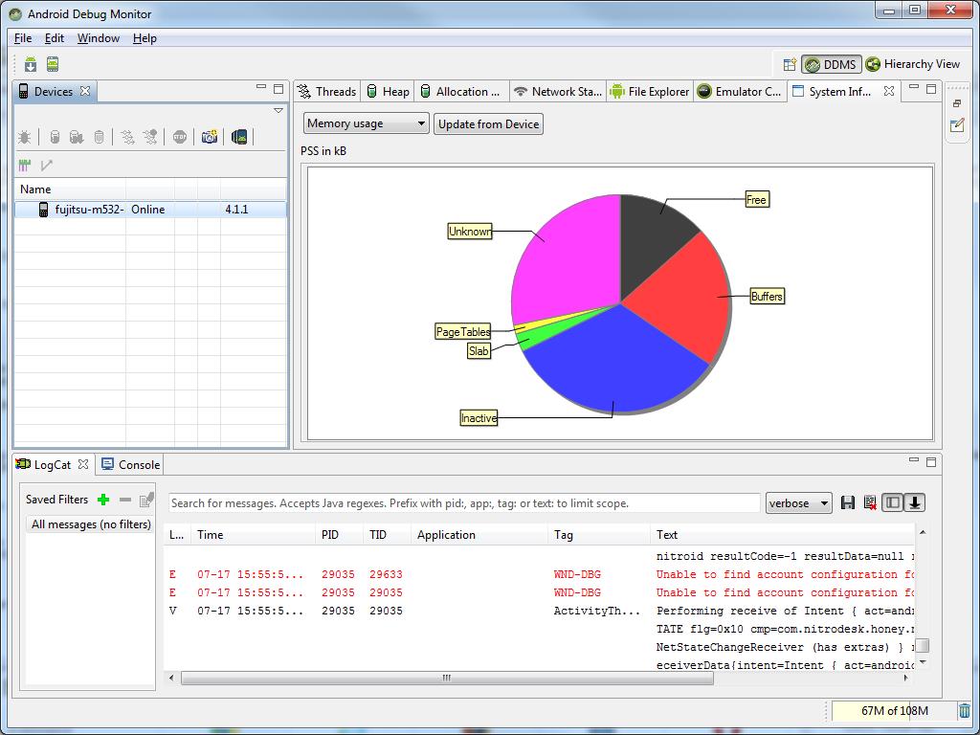Minimize the Devices panel

click(x=261, y=87)
